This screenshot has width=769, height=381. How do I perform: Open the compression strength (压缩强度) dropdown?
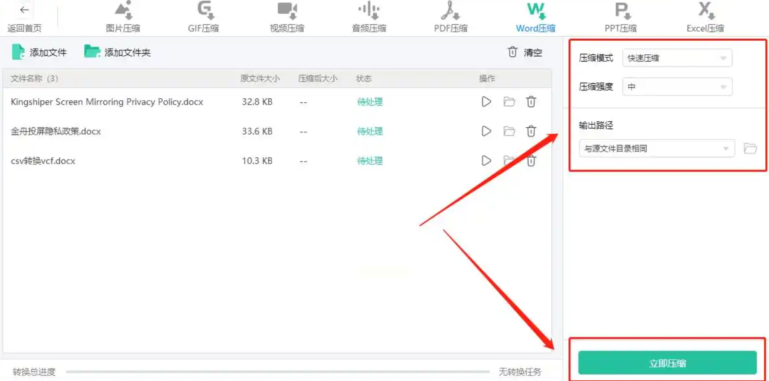click(x=677, y=87)
